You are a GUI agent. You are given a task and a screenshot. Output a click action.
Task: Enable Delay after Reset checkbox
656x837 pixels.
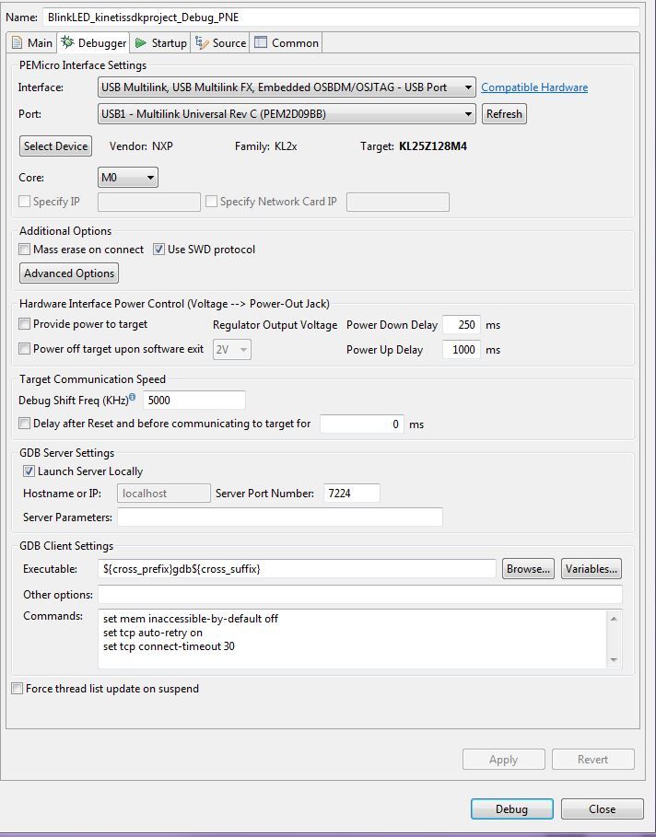click(25, 424)
